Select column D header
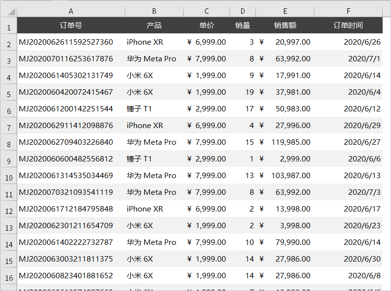 (243, 11)
